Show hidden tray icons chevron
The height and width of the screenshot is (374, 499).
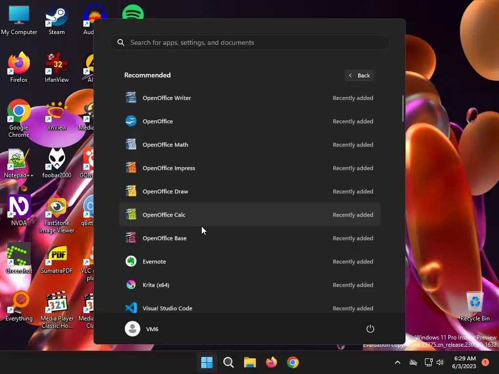[x=398, y=362]
